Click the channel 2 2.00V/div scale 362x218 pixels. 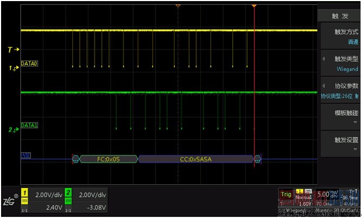[x=92, y=195]
